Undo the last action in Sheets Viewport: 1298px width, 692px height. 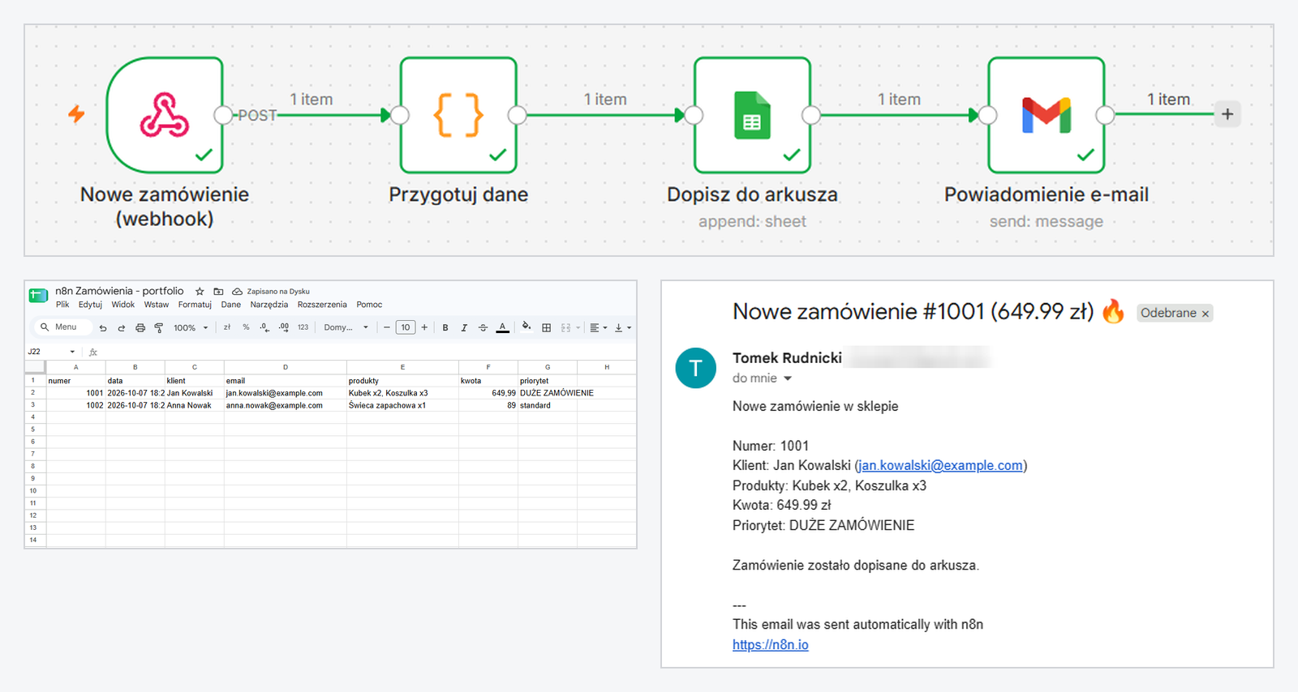(x=103, y=327)
